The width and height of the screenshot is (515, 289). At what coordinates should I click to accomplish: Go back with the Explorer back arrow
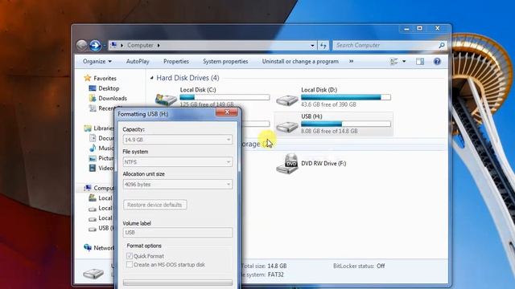(x=82, y=45)
